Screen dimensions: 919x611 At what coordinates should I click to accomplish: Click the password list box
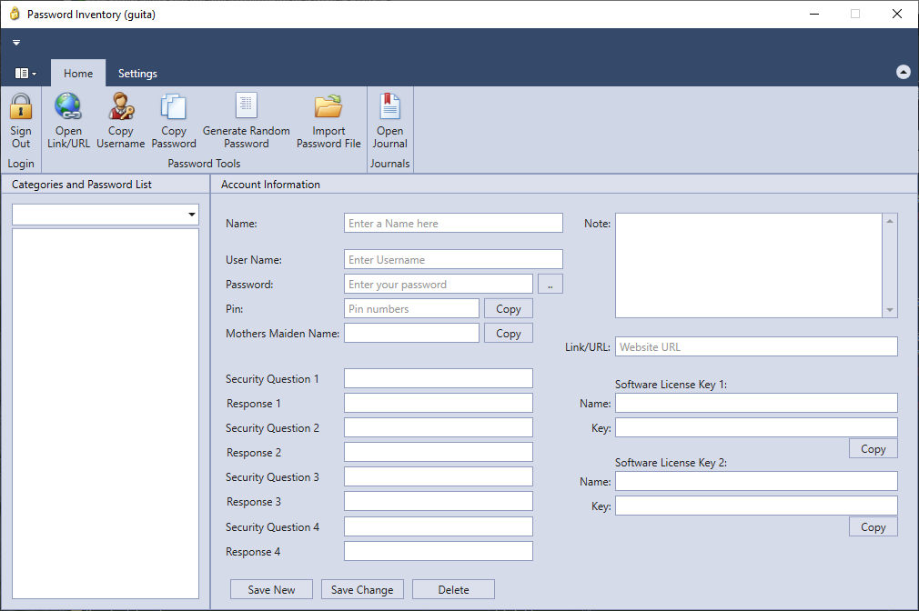tap(106, 414)
